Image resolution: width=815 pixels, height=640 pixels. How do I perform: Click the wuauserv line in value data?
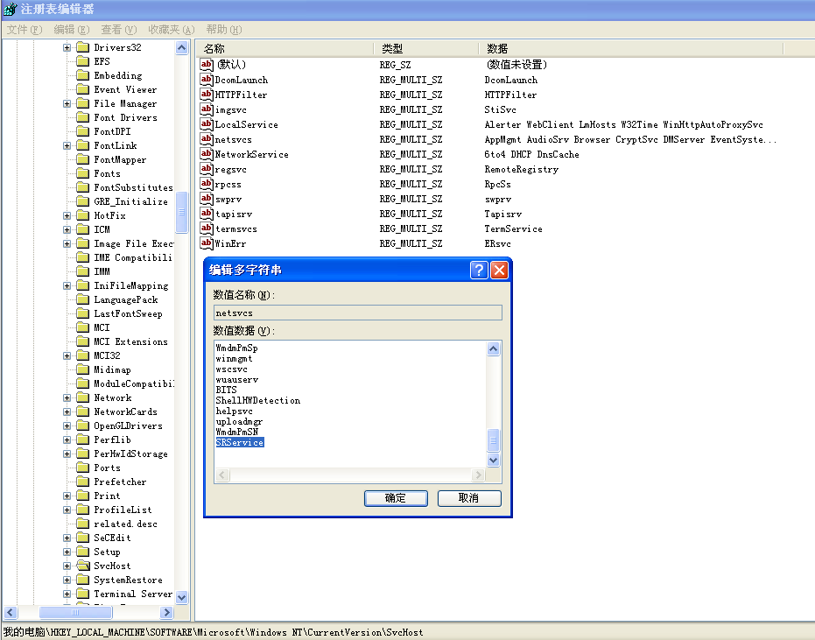[x=236, y=379]
